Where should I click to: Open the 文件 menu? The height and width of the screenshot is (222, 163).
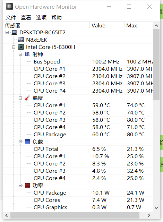point(11,18)
